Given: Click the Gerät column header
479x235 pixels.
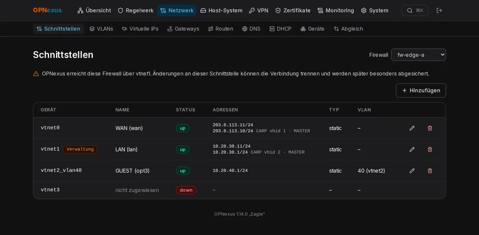Looking at the screenshot, I should point(49,110).
